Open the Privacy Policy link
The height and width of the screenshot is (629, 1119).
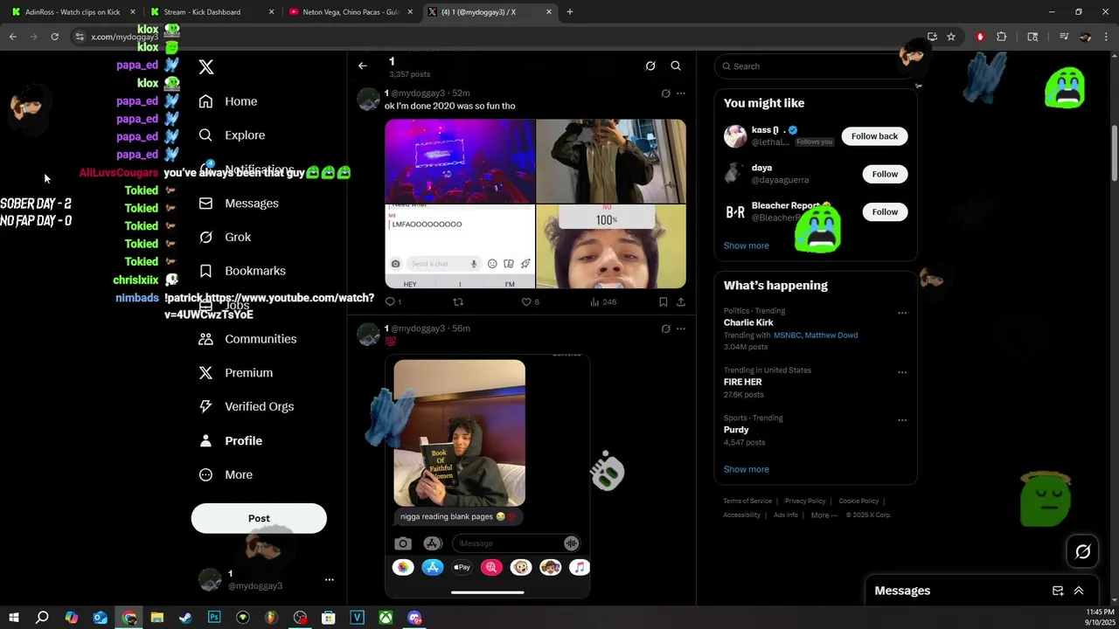point(805,501)
